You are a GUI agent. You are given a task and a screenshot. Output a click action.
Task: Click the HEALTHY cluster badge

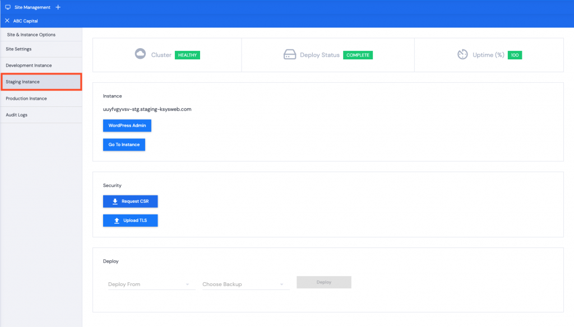(187, 55)
